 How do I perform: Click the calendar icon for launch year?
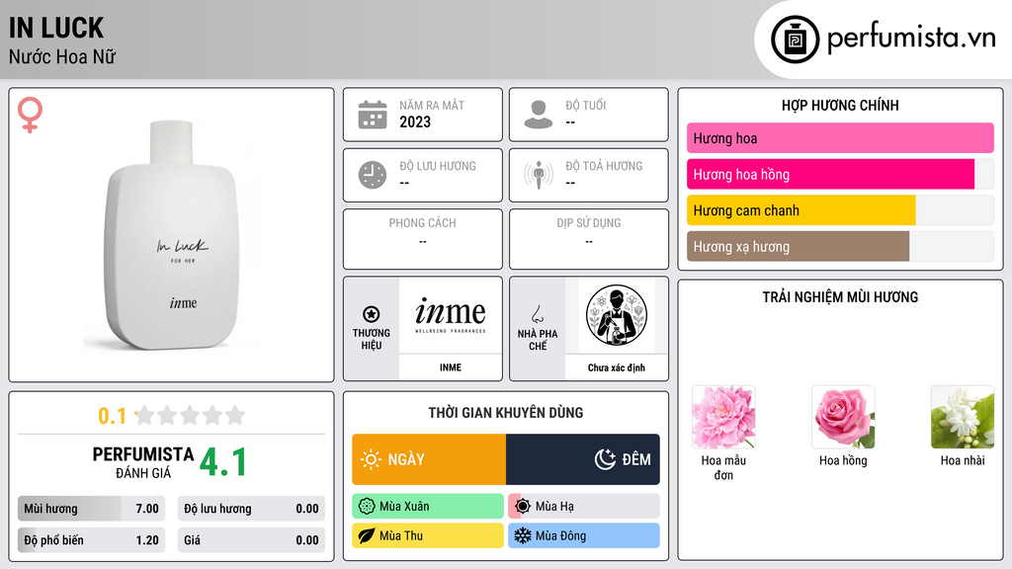[x=373, y=115]
